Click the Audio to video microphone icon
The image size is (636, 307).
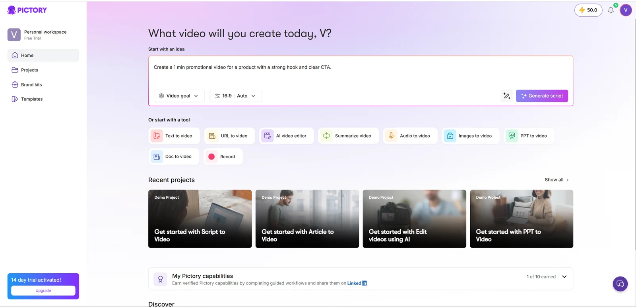pyautogui.click(x=391, y=136)
